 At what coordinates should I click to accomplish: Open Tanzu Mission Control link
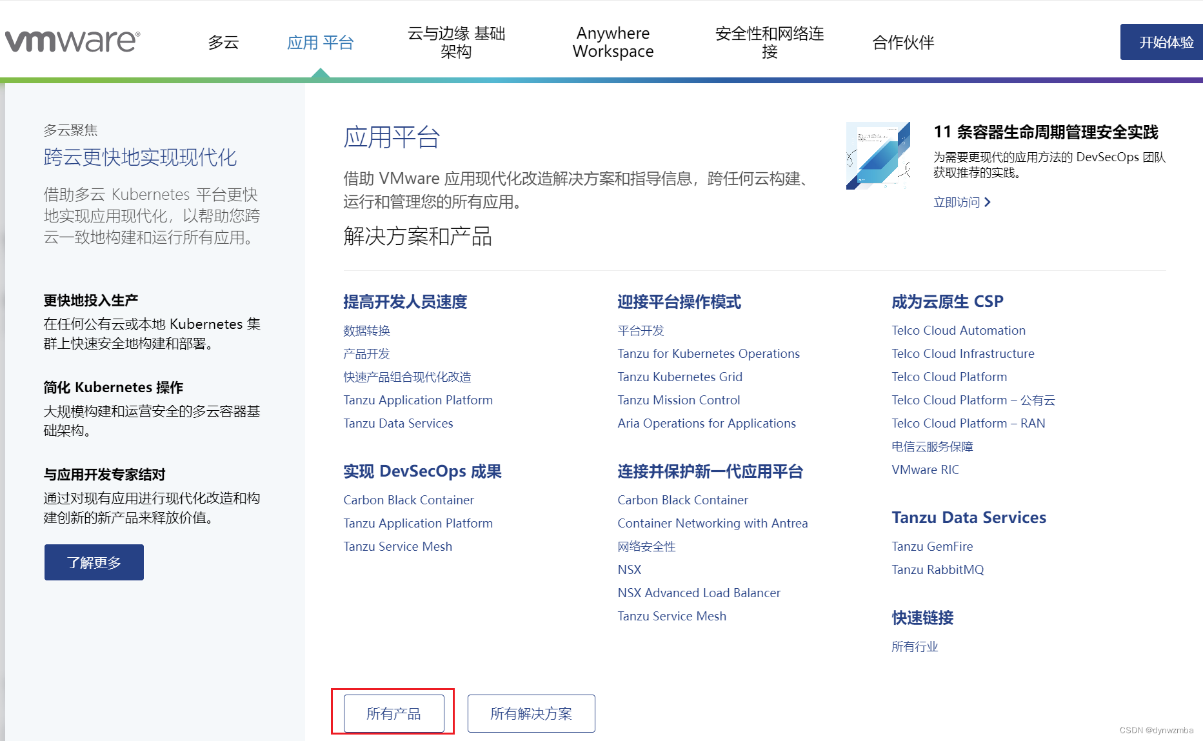[x=679, y=400]
